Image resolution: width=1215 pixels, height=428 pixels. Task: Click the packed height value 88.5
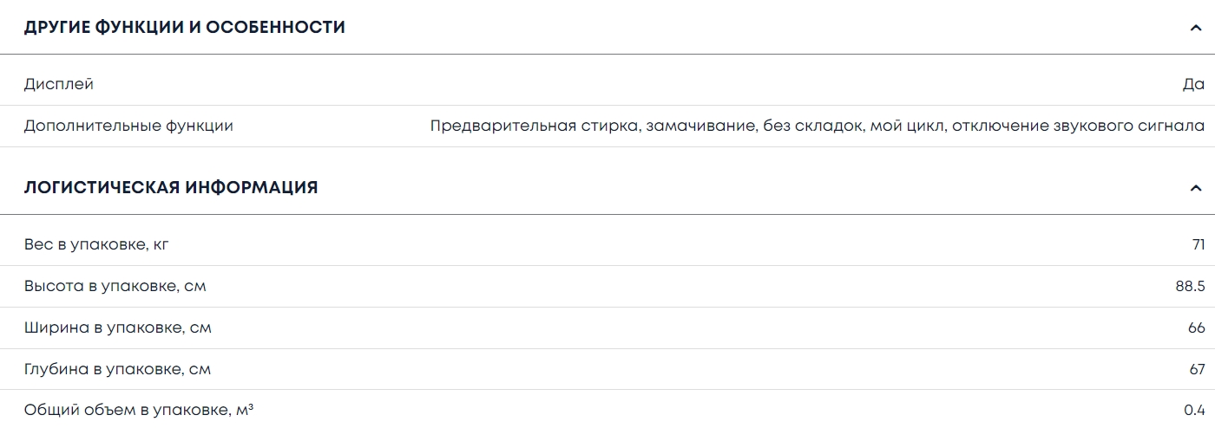point(1190,287)
